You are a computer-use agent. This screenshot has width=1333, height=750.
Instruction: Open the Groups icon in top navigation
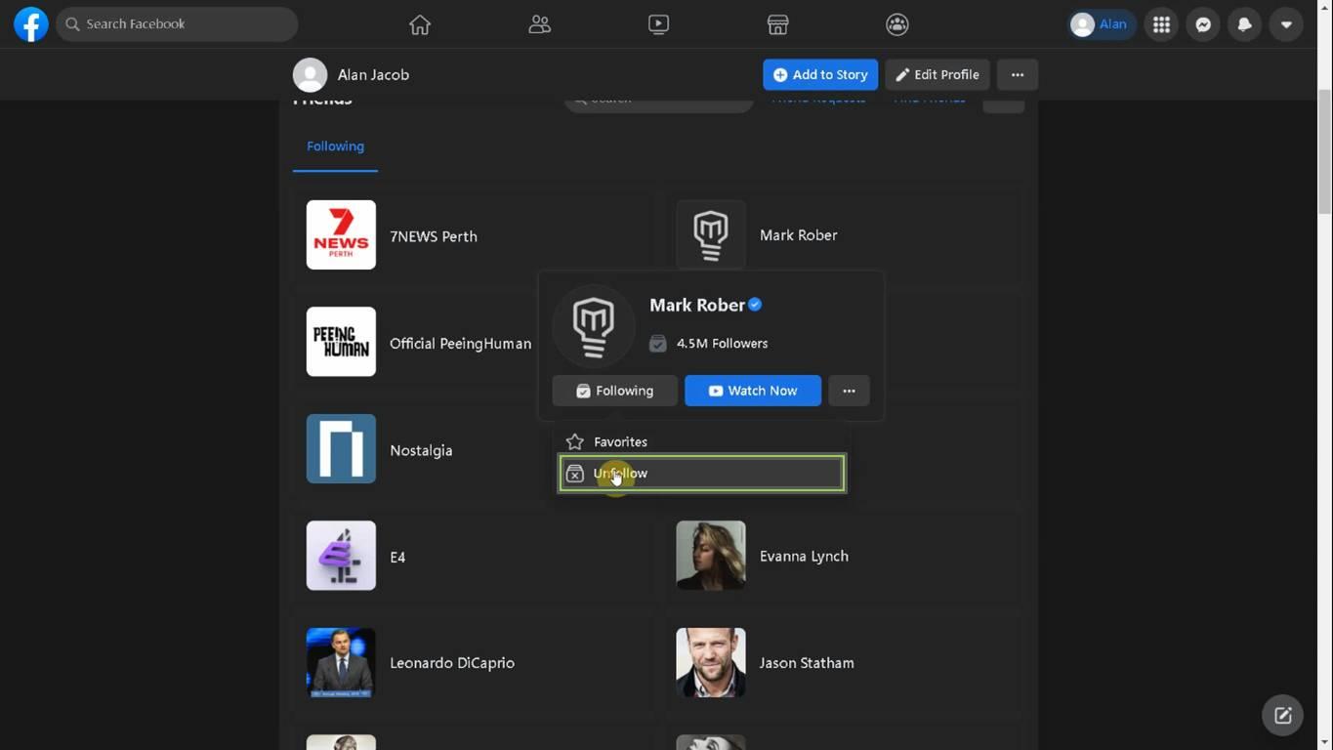(x=896, y=24)
